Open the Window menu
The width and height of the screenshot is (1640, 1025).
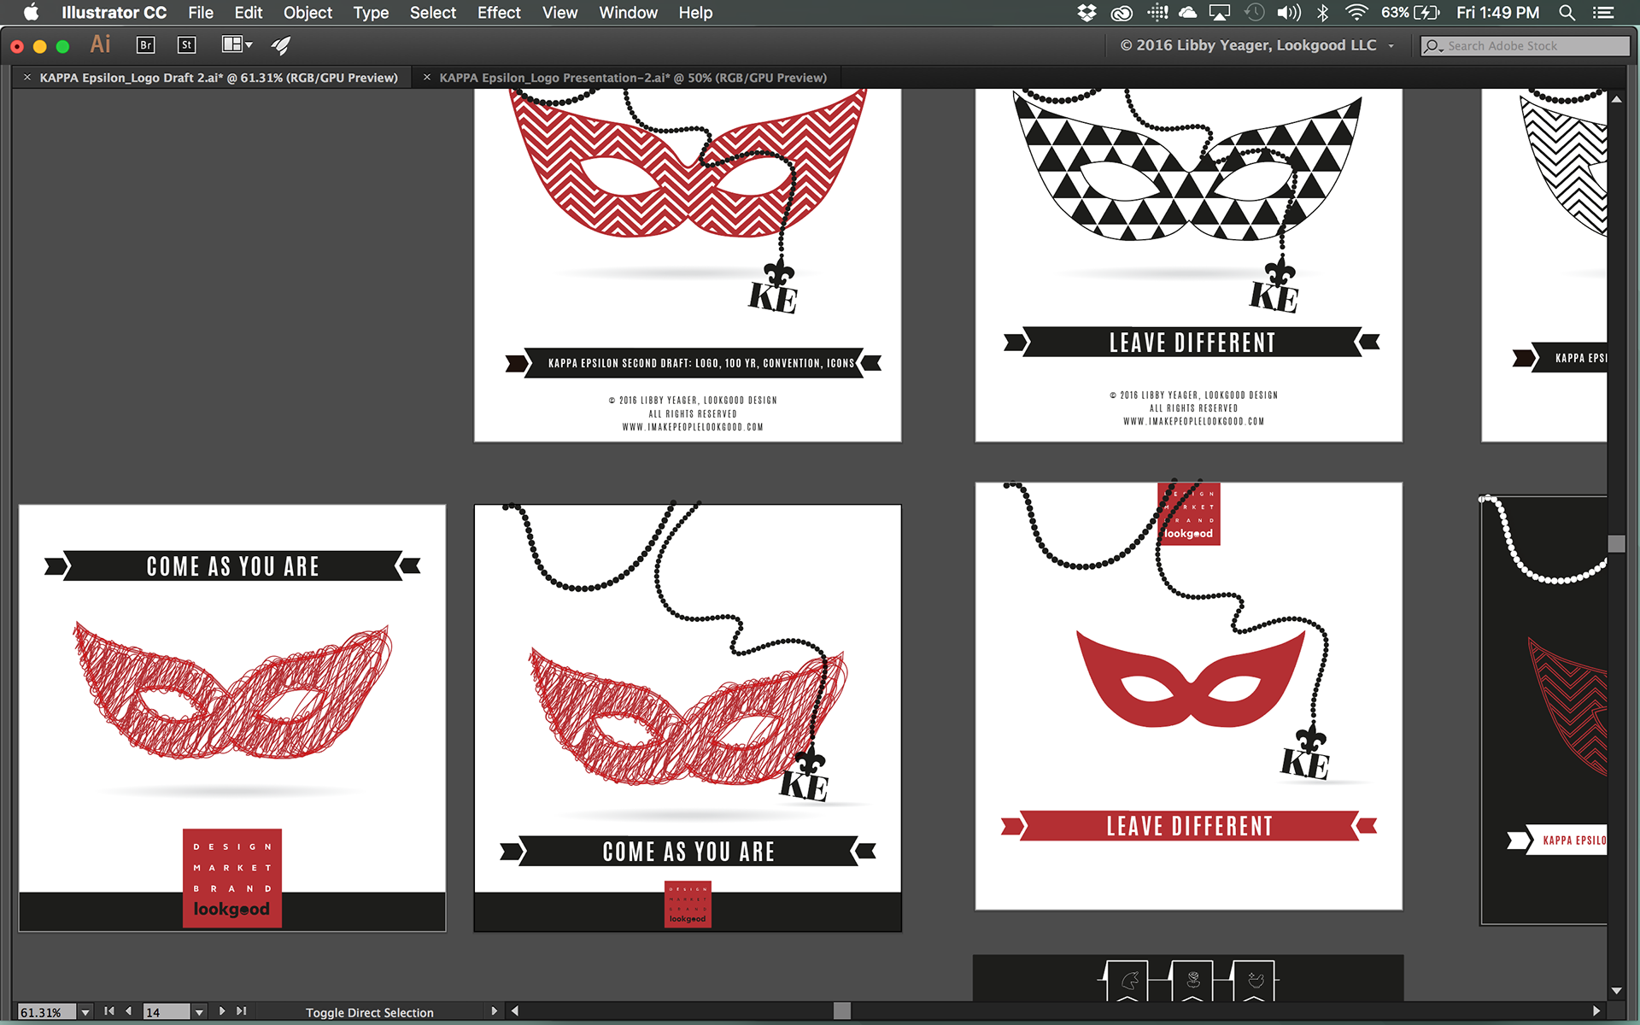pyautogui.click(x=628, y=13)
